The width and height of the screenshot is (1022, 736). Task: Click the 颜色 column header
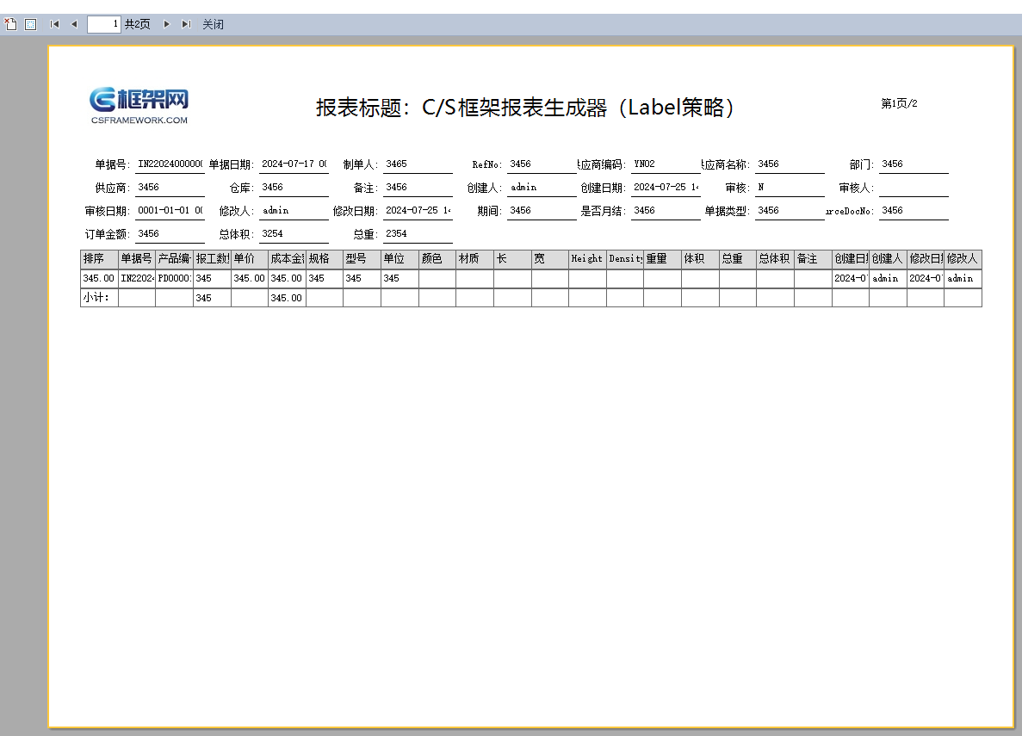point(437,259)
